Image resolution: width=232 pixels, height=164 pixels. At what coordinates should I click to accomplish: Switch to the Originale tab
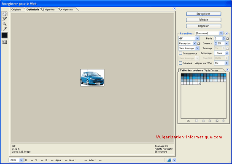16,10
